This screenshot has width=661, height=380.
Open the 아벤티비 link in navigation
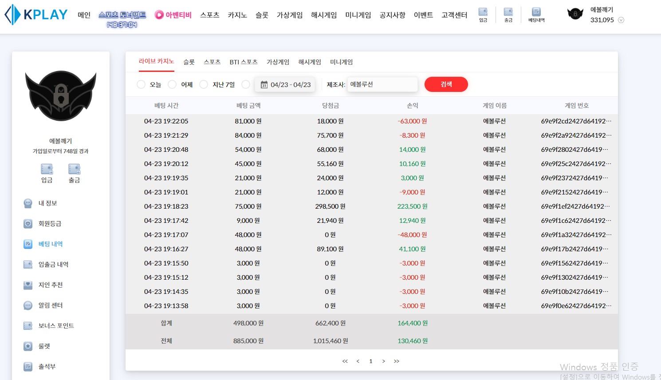(173, 15)
